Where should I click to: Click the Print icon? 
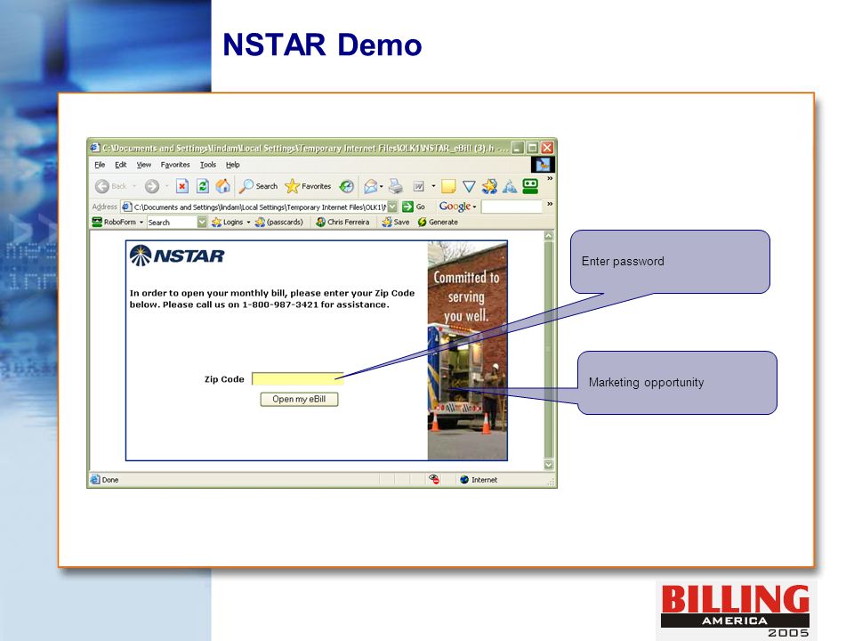point(396,186)
